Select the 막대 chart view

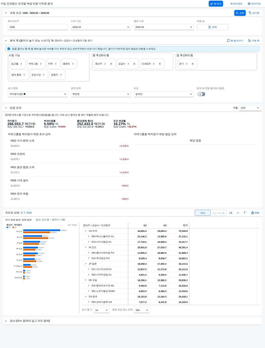[x=203, y=213]
